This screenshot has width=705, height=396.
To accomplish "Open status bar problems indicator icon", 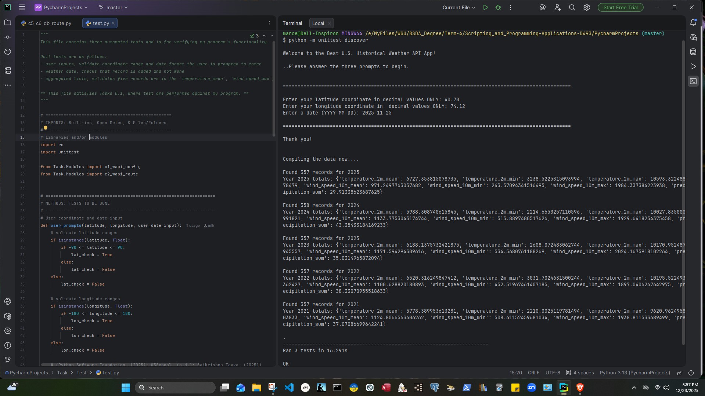I will (691, 373).
